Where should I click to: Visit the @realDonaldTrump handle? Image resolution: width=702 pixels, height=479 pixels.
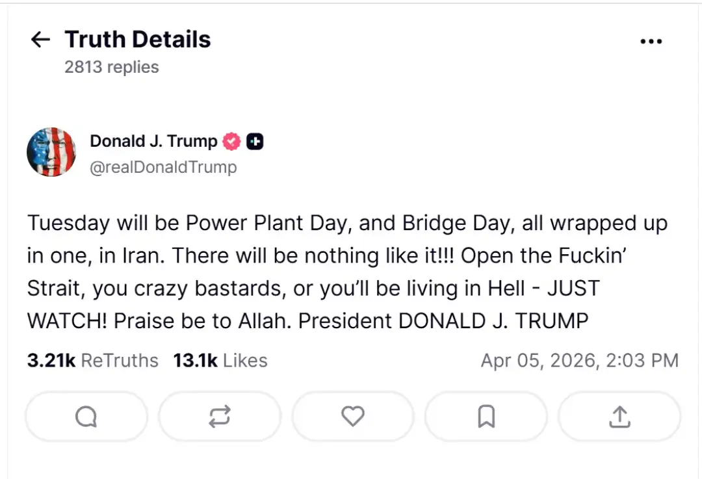pos(163,167)
